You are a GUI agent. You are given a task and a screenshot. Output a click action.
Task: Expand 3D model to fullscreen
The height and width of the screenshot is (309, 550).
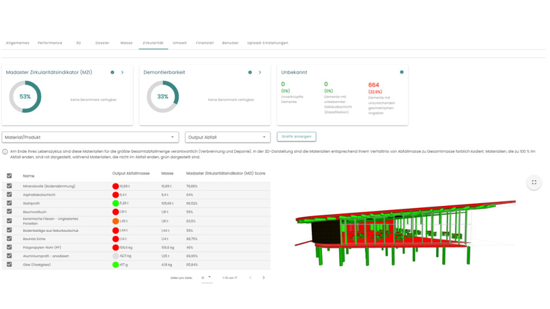[534, 183]
